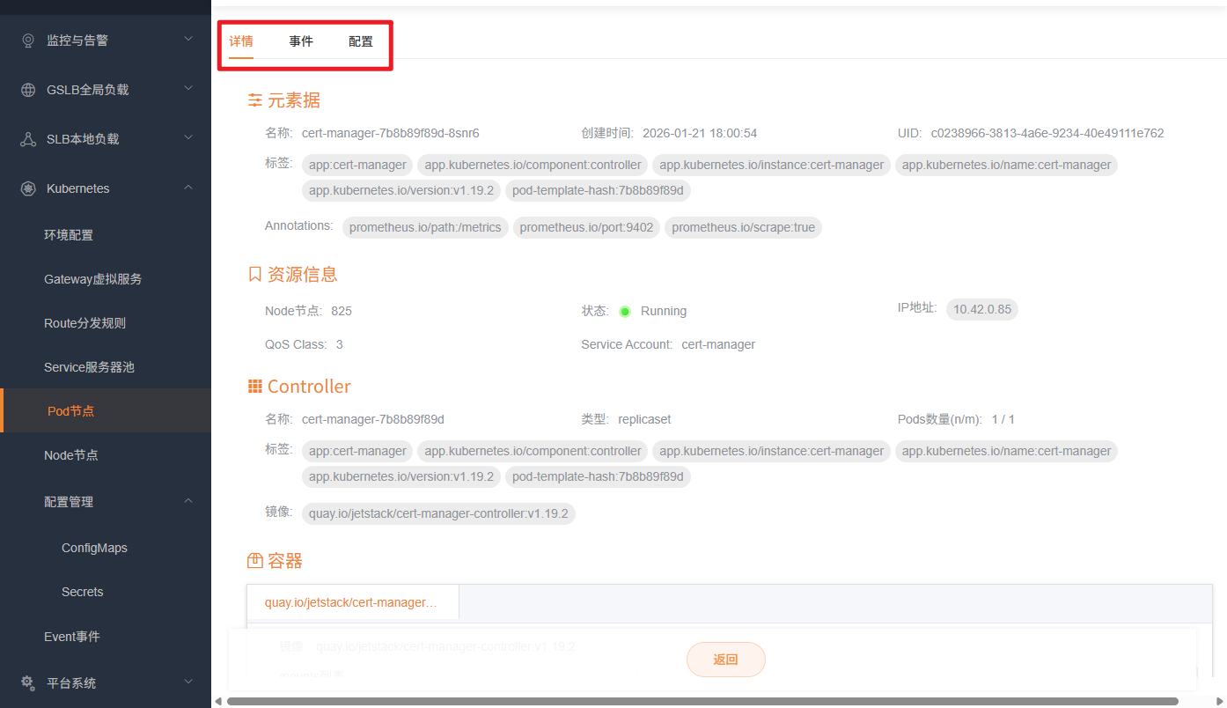Navigate to the Secrets page
The width and height of the screenshot is (1227, 708).
coord(82,592)
